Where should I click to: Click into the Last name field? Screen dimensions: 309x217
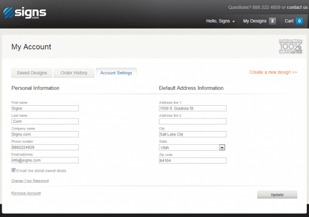click(45, 121)
